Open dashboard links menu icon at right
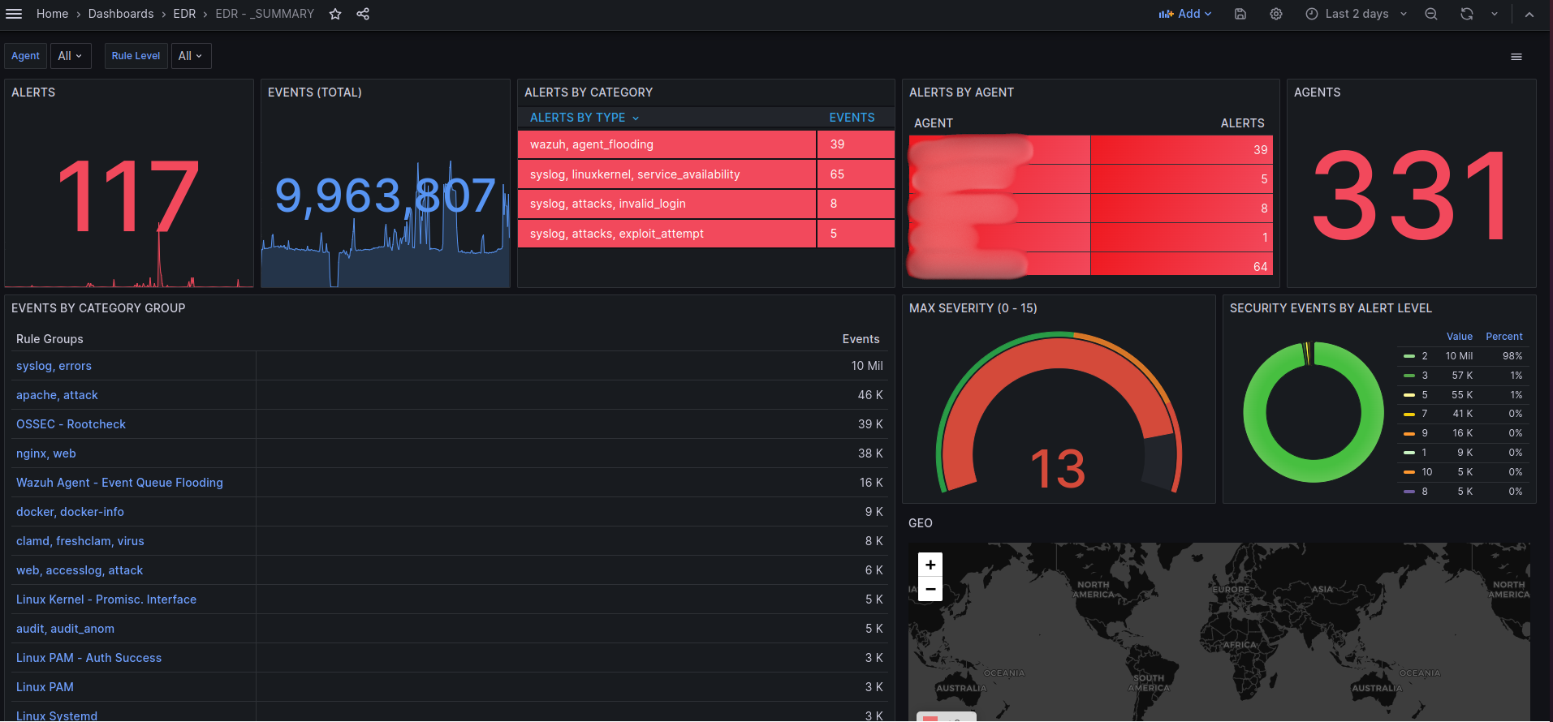Screen dimensions: 1553x722 point(1516,57)
